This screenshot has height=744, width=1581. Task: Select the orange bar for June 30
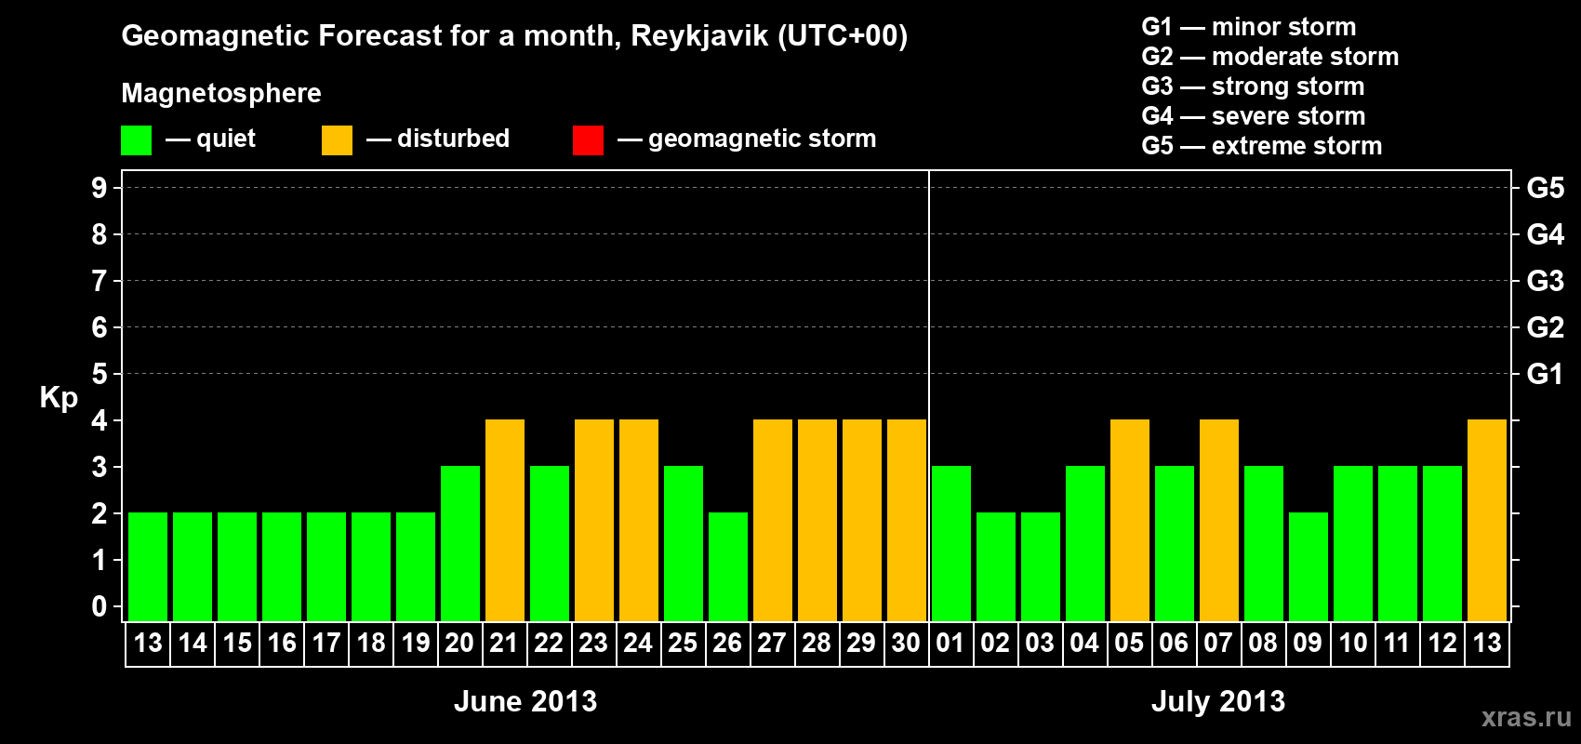[x=907, y=520]
